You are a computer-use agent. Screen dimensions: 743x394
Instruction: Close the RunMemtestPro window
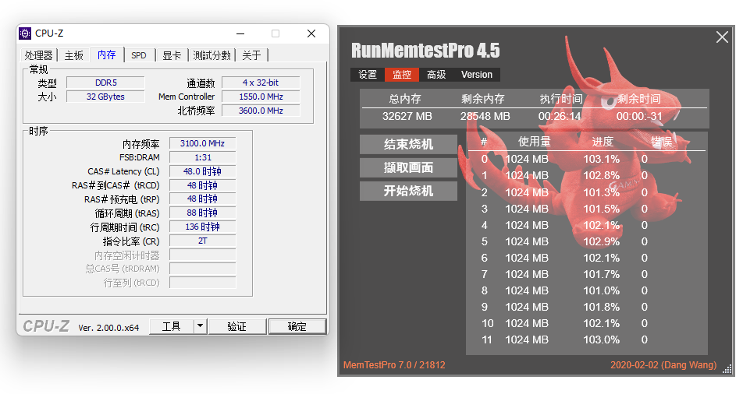pos(722,37)
